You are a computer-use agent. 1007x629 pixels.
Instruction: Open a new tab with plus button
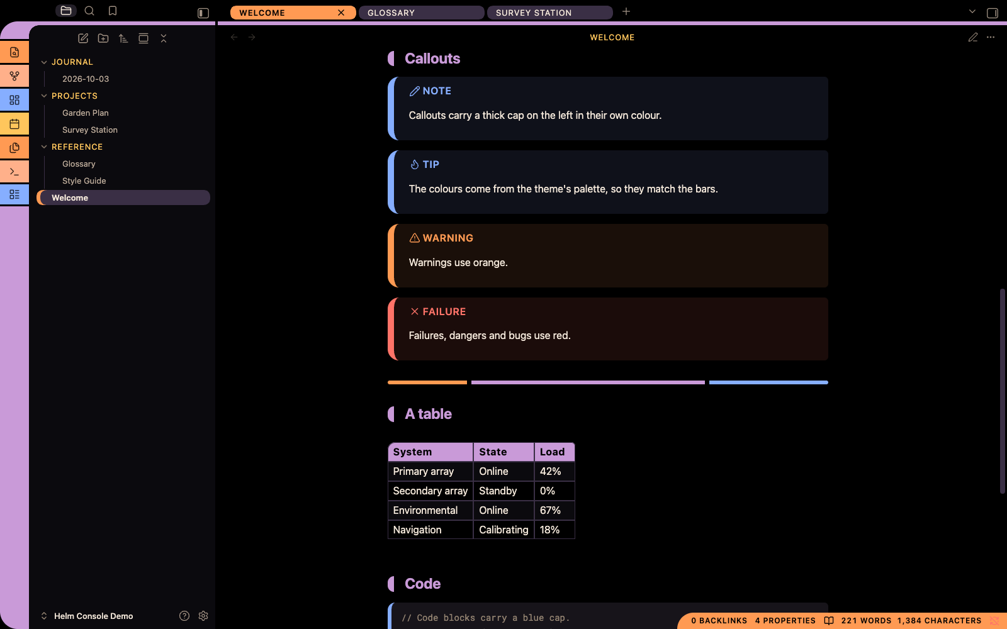pyautogui.click(x=626, y=12)
